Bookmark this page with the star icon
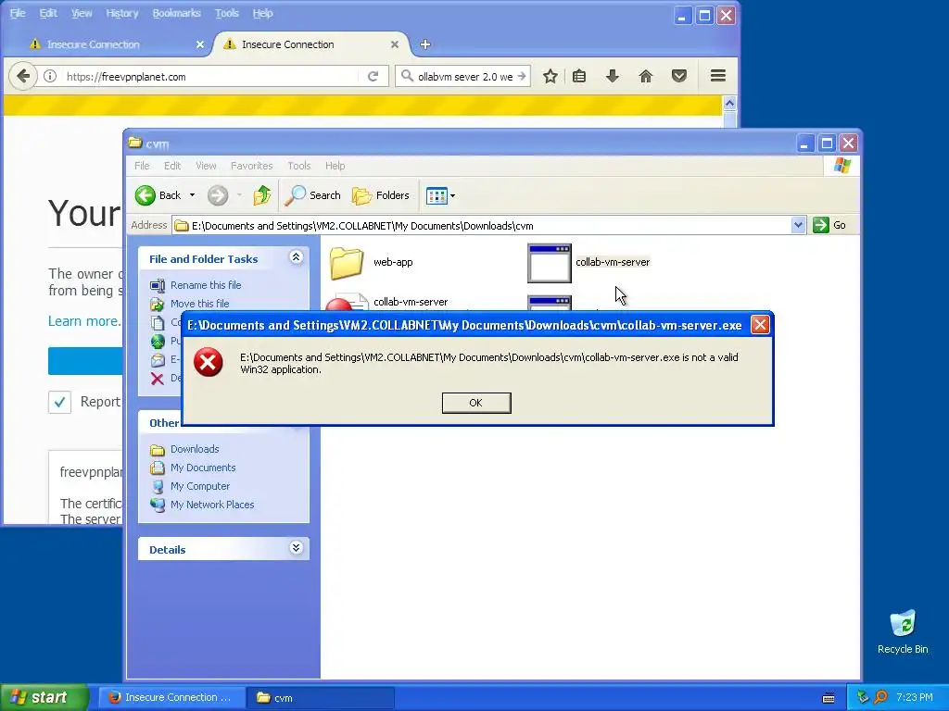 click(550, 76)
